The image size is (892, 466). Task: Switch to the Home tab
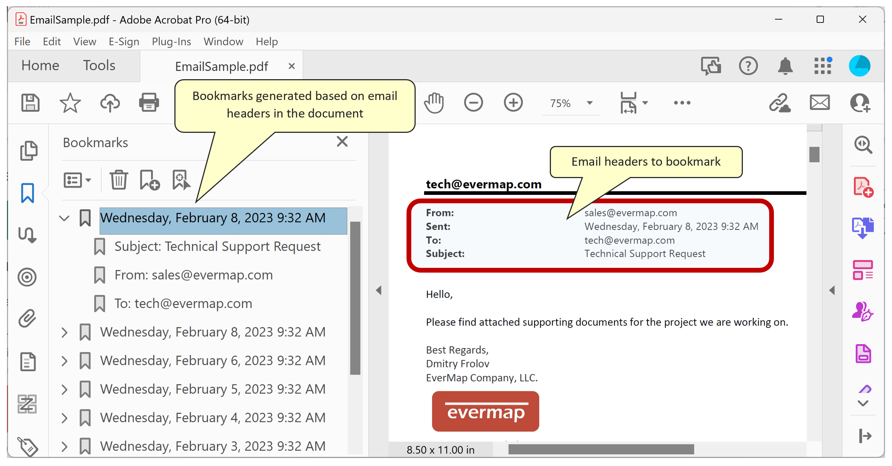click(40, 66)
